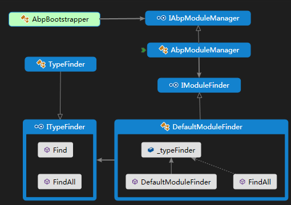
Task: Click the class icon on AbpBootstrapper node
Action: coord(25,19)
